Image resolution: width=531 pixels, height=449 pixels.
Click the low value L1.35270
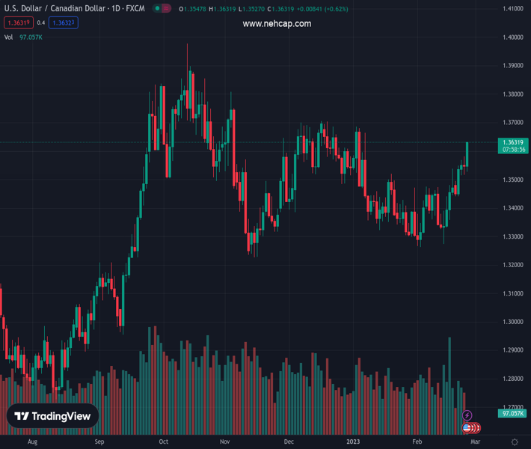pos(251,9)
